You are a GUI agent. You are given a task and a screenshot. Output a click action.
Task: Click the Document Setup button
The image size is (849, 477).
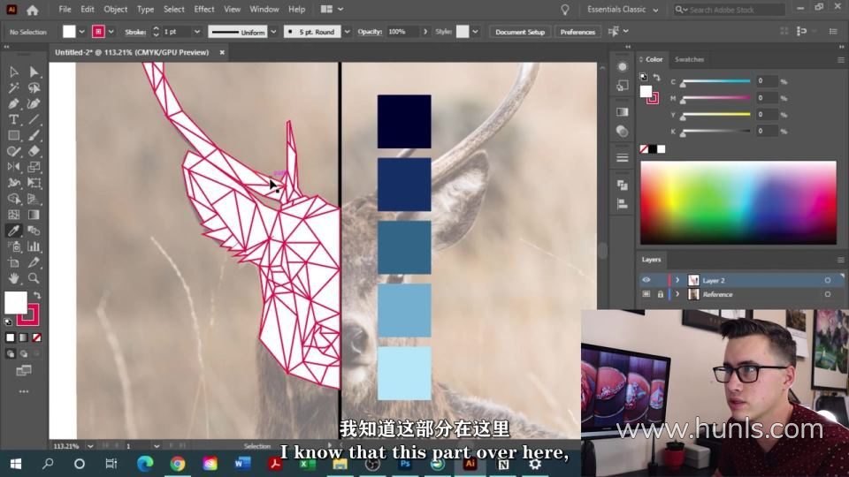[x=520, y=32]
